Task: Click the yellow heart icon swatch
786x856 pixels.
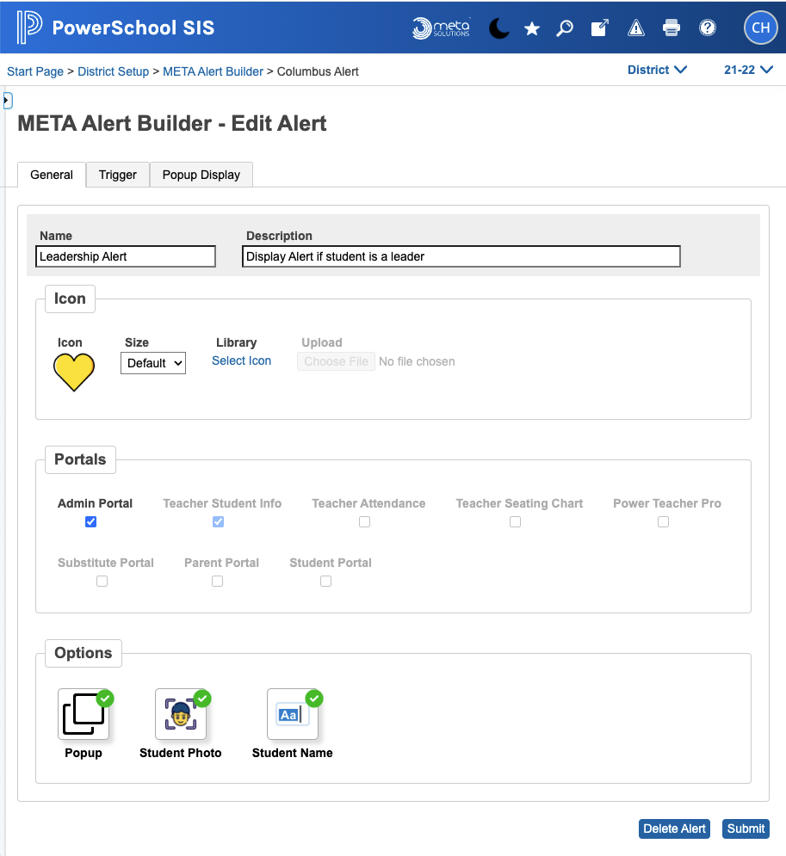Action: click(x=73, y=372)
